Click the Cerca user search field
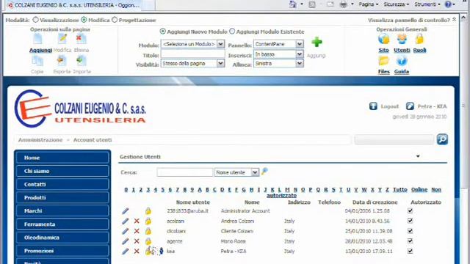The image size is (470, 264). point(184,172)
